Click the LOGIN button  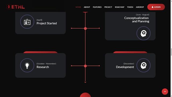pos(156,7)
